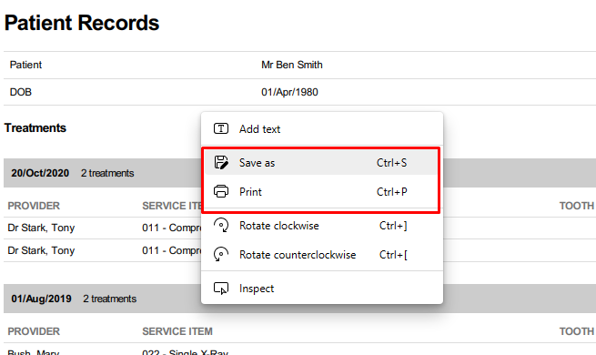Screen dimensions: 596x355
Task: Select Save as in the context menu
Action: [x=322, y=162]
